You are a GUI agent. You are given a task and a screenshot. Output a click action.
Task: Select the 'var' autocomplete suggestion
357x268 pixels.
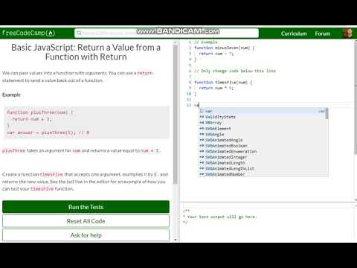[x=263, y=111]
